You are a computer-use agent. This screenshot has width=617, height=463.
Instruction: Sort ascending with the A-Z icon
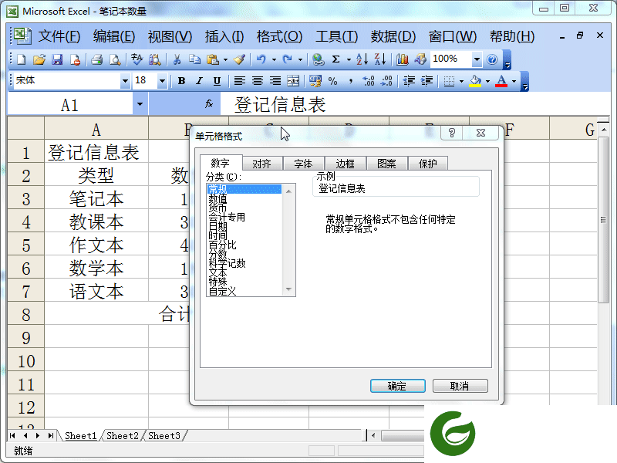tap(362, 59)
